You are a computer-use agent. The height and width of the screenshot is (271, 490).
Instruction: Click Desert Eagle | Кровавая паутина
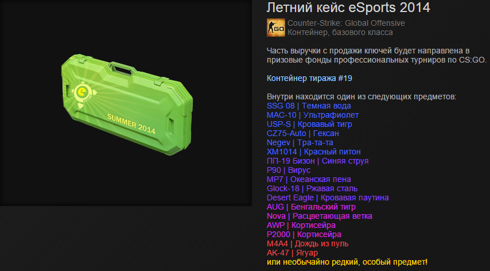click(x=328, y=198)
